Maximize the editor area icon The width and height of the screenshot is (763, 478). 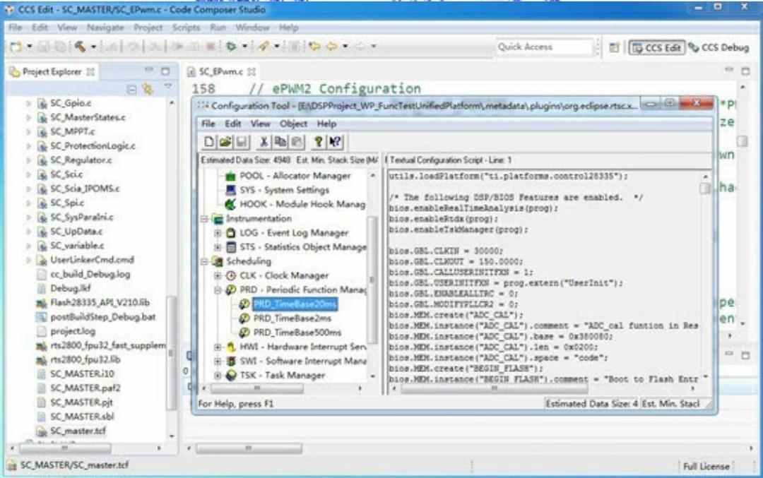coord(745,71)
